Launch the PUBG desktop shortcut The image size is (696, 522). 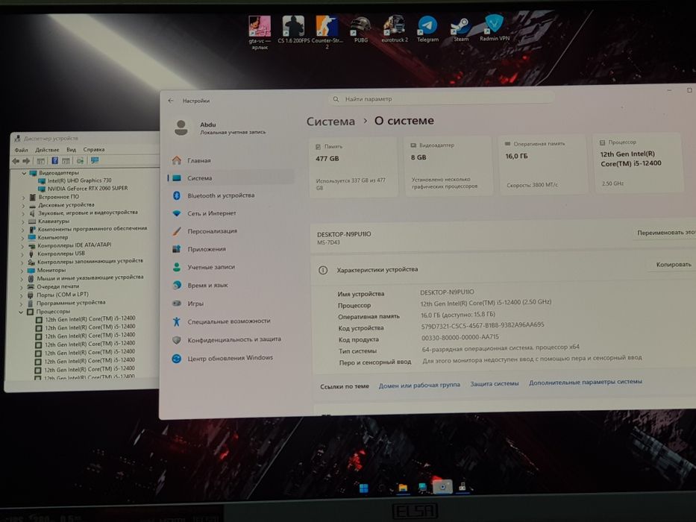(360, 29)
